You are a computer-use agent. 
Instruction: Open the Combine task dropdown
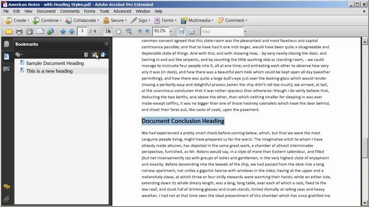[47, 21]
